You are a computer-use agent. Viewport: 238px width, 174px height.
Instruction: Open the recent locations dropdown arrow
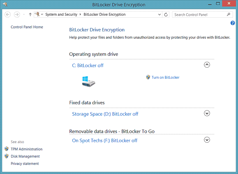point(24,14)
